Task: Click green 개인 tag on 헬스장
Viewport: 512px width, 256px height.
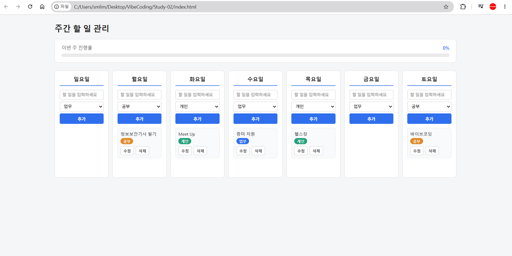Action: [301, 141]
